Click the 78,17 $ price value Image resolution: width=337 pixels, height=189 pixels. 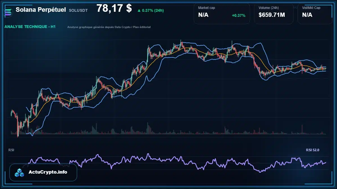click(x=114, y=8)
